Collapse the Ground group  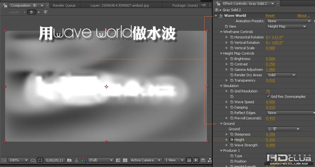(x=221, y=124)
